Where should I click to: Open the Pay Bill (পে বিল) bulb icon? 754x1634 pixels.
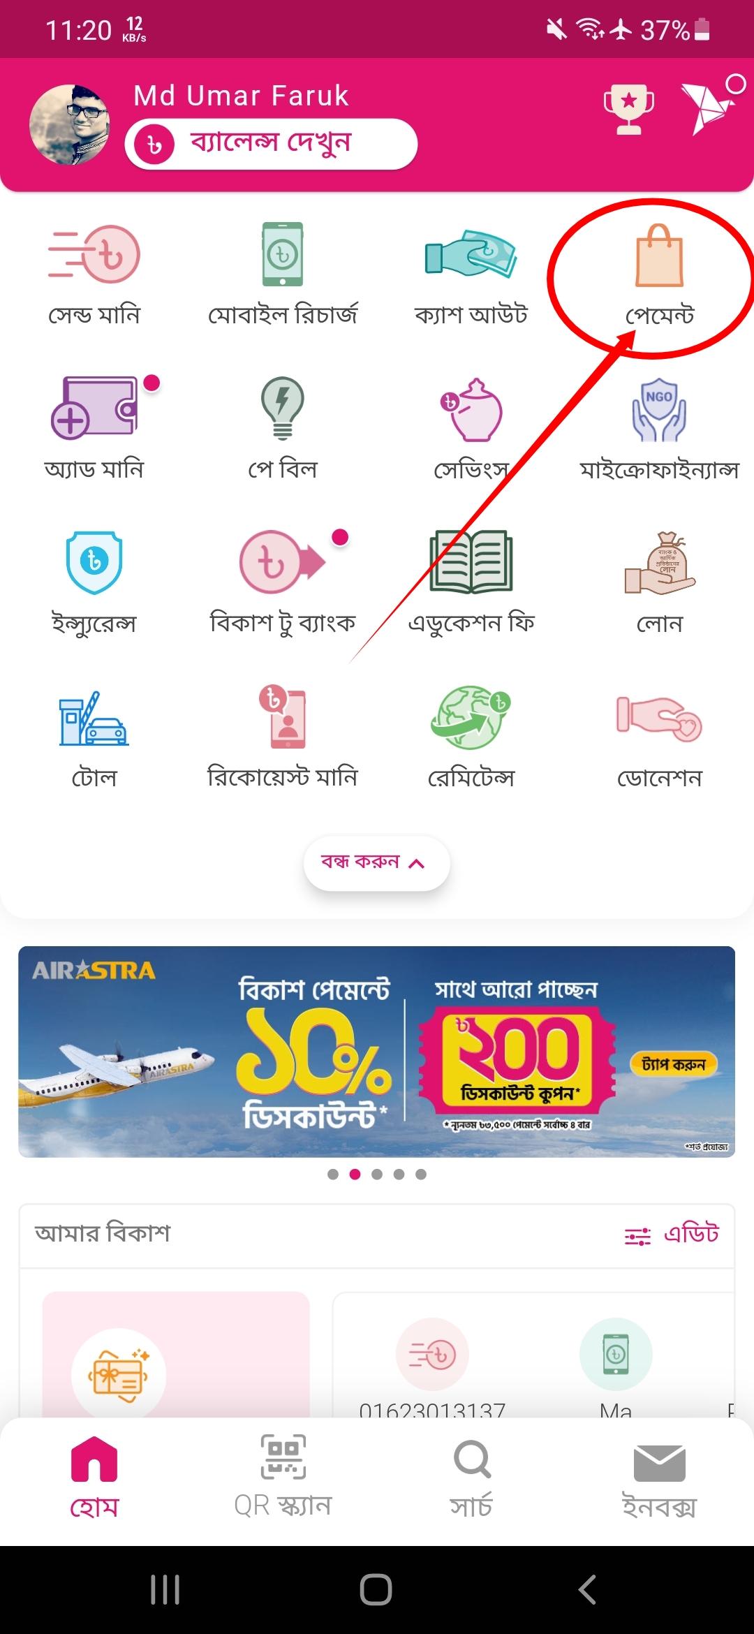(x=283, y=408)
